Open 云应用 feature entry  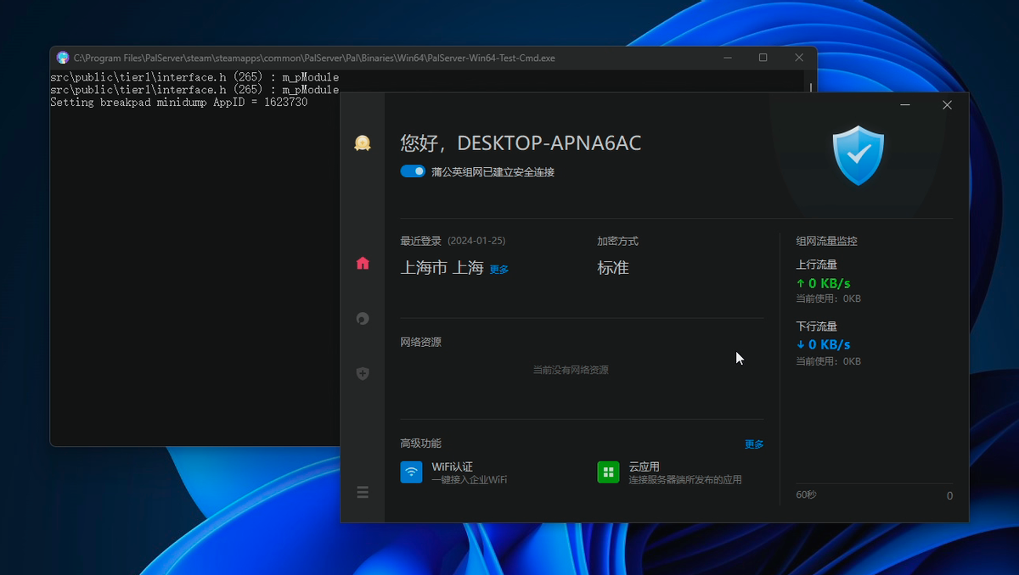(670, 472)
